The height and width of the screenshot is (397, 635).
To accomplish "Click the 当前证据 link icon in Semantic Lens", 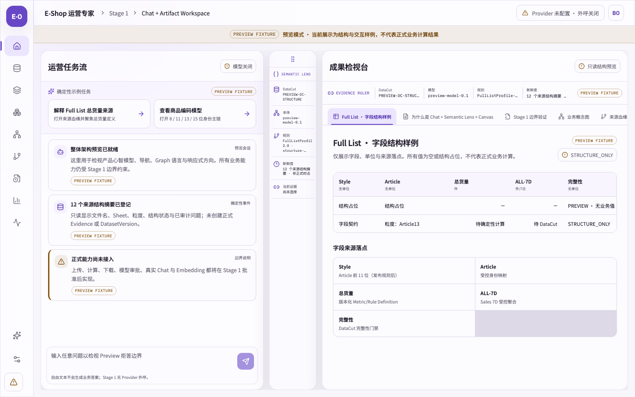I will coord(276,187).
